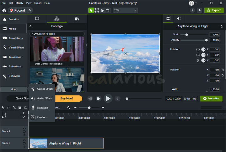Copy the selection on timeline toolbar
The width and height of the screenshot is (226, 152).
click(20, 108)
